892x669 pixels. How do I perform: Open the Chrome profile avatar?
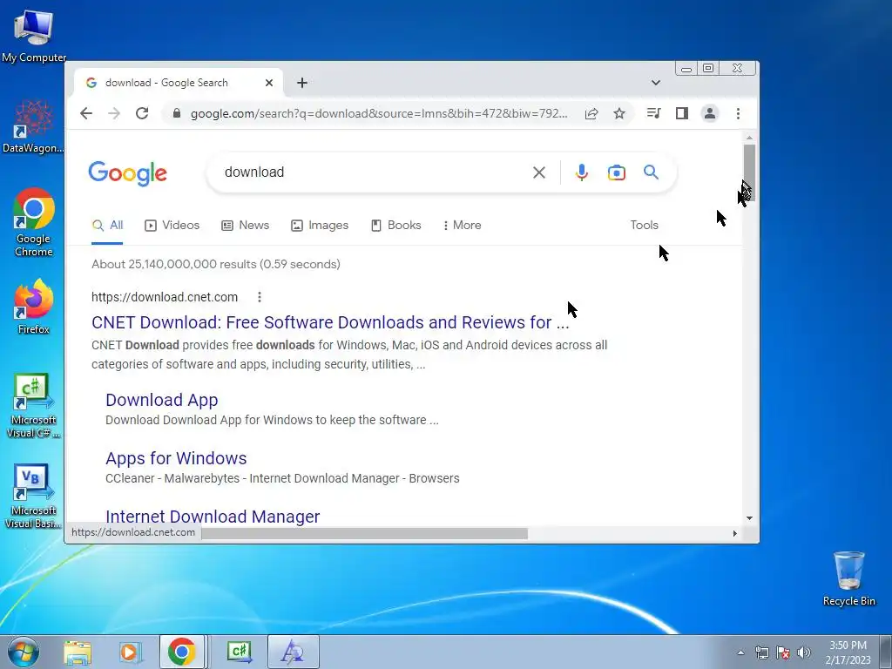[x=709, y=113]
